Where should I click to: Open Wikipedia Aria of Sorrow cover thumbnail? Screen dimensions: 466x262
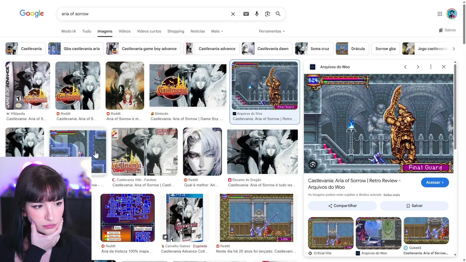point(28,86)
